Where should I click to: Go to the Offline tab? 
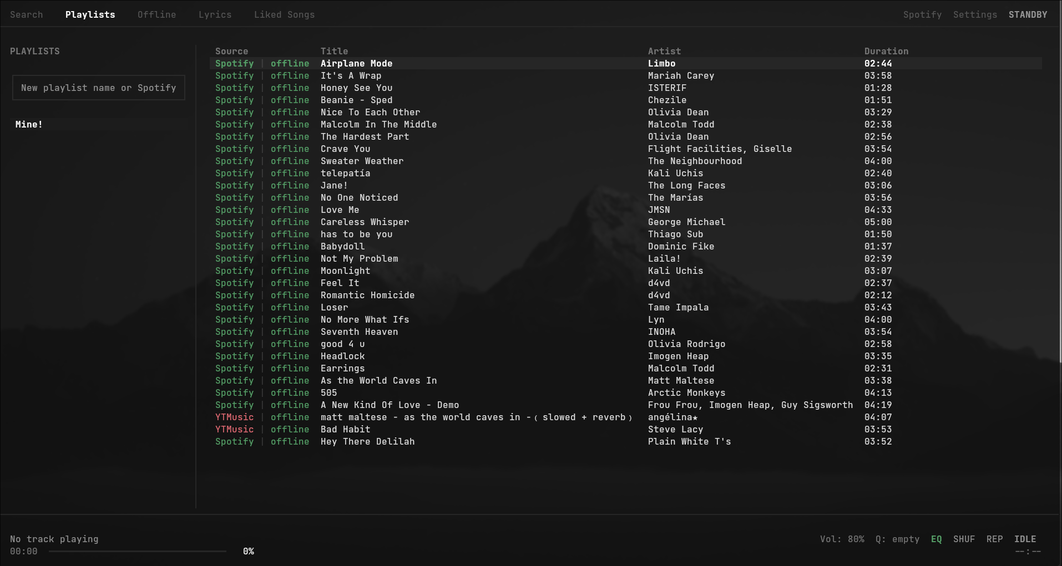pos(156,14)
